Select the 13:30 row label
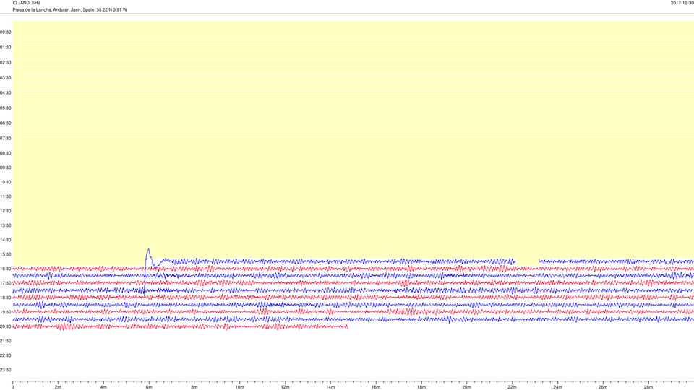 click(6, 225)
